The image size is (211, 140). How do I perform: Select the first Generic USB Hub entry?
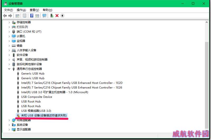tap(33, 74)
